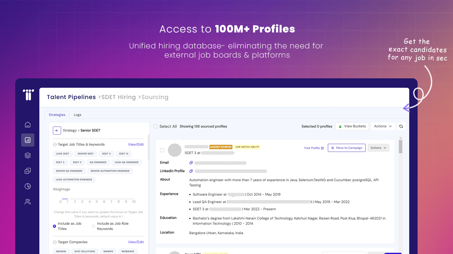Set Weightage slider to 10

[134, 202]
